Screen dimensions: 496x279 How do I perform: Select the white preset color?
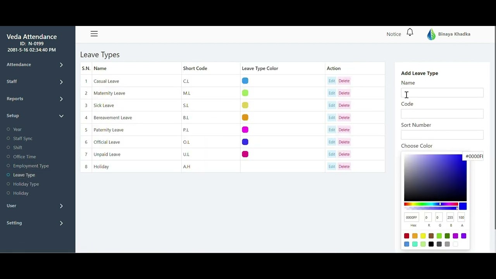tap(455, 244)
